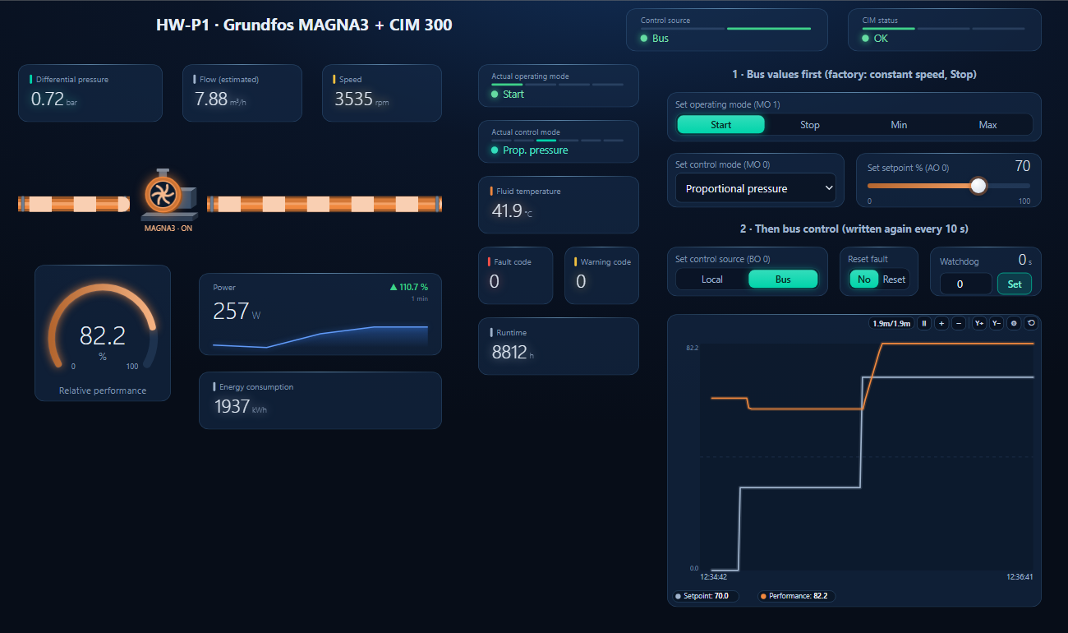Click the Fluid temperature value 41.9

coord(507,211)
